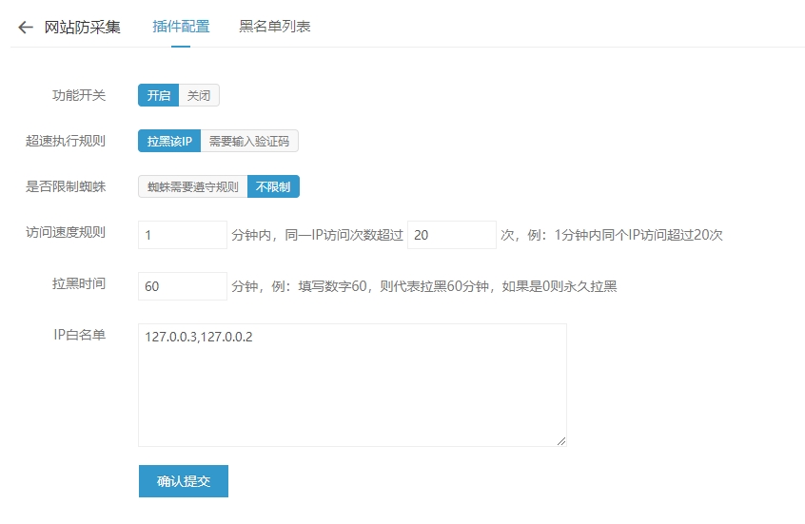Click the 是否限制蜘蛛 label
The height and width of the screenshot is (524, 805).
66,186
